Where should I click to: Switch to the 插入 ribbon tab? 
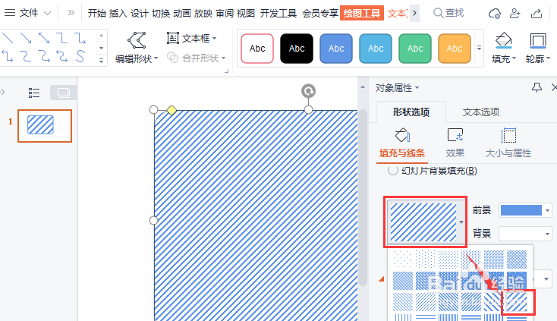118,14
